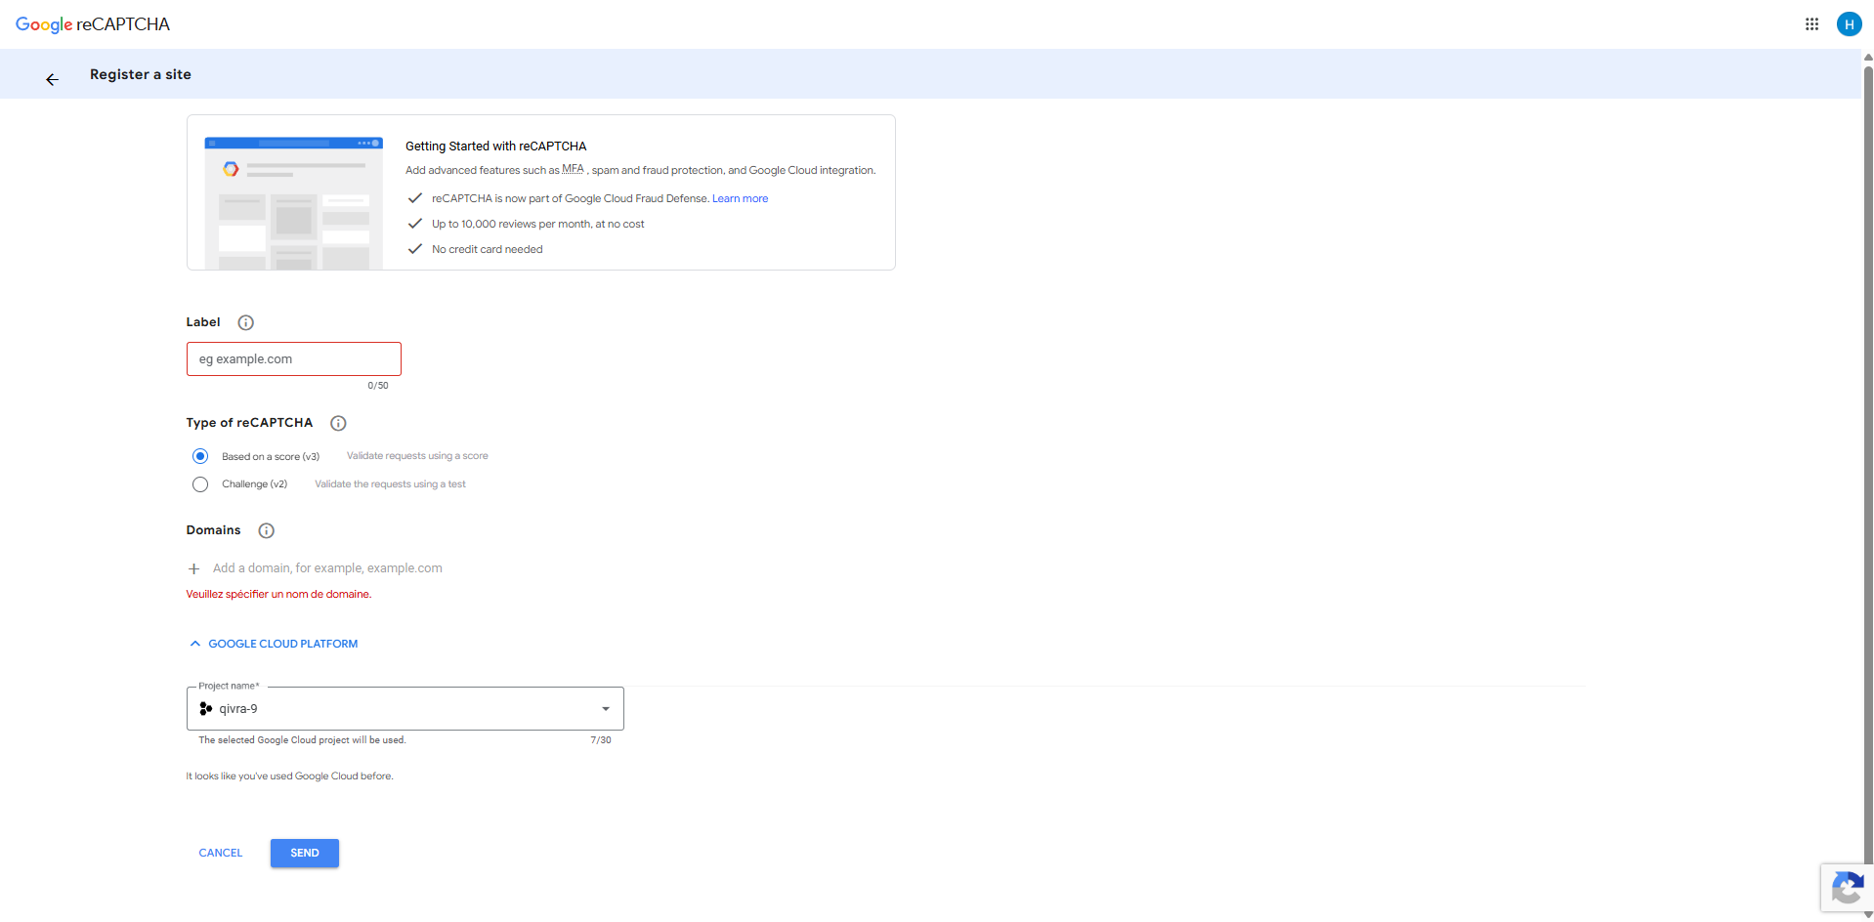Click the qivra-9 project name value
The width and height of the screenshot is (1874, 922).
[x=238, y=709]
